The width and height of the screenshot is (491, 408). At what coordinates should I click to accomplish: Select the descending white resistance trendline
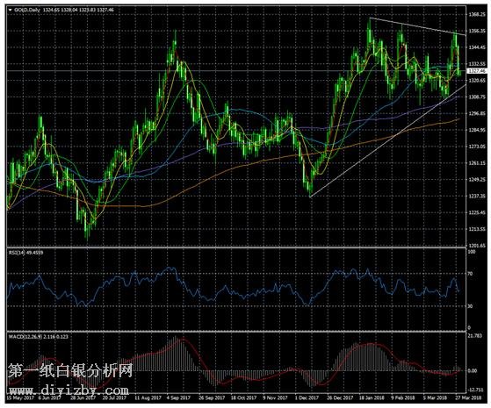(417, 26)
